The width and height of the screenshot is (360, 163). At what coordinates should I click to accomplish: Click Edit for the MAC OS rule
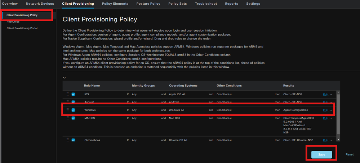pyautogui.click(x=325, y=118)
